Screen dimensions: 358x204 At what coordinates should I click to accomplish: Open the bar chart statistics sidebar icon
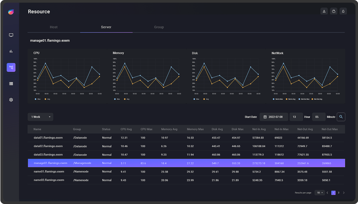(11, 51)
